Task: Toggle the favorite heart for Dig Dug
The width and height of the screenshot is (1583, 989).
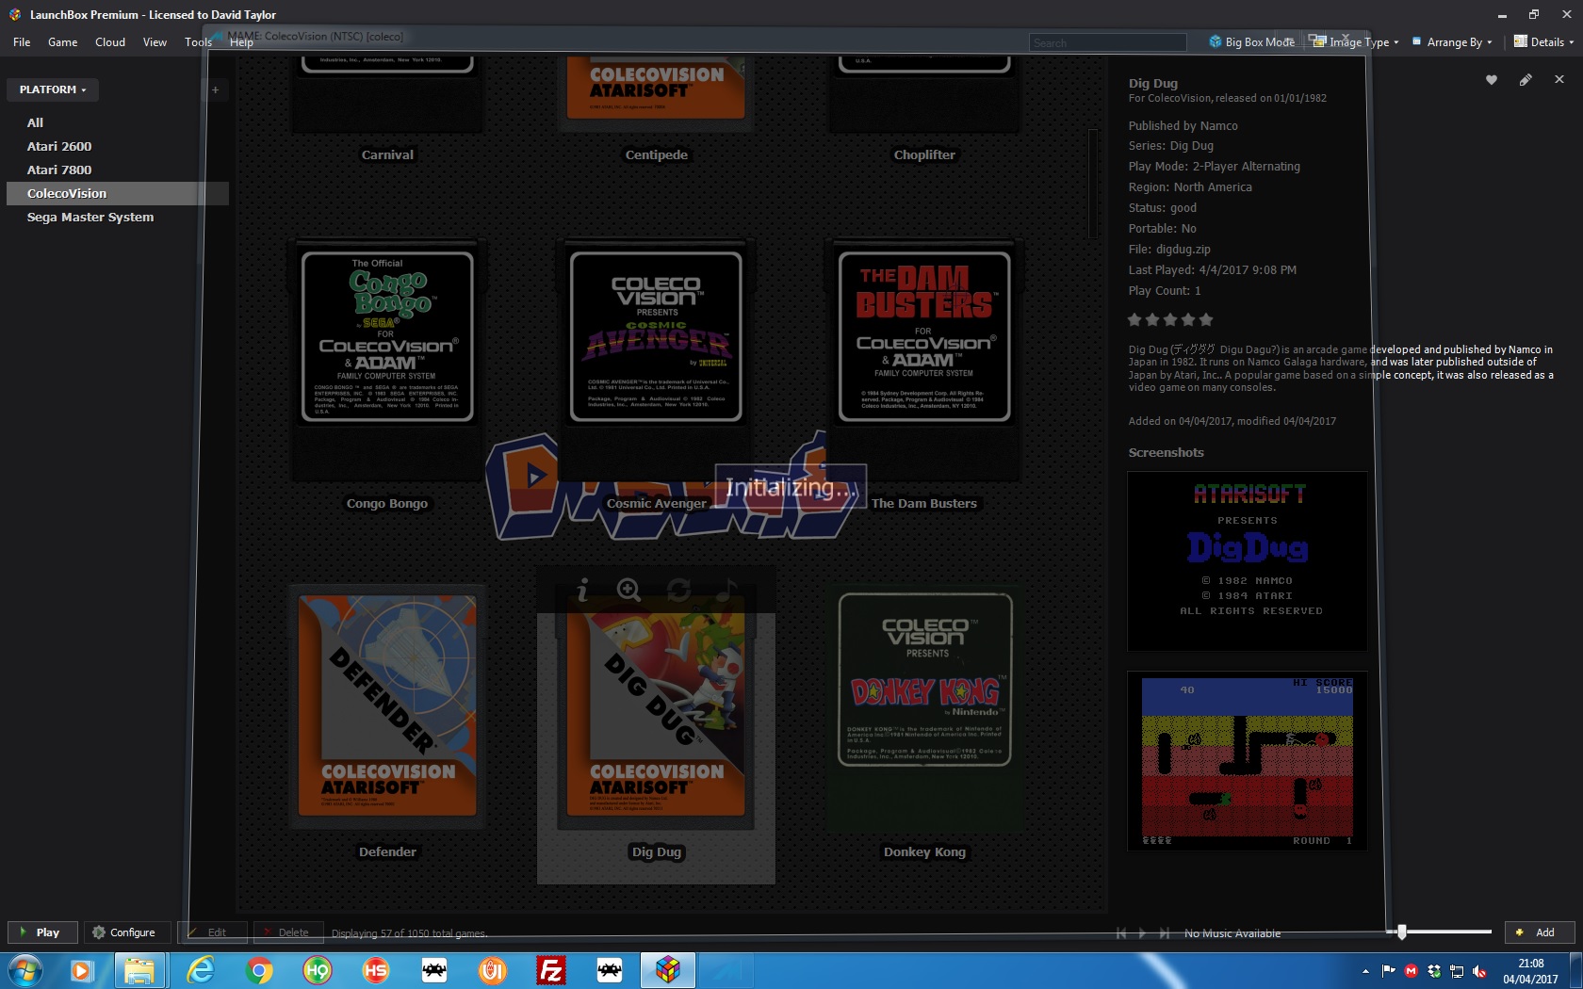Action: (1492, 80)
